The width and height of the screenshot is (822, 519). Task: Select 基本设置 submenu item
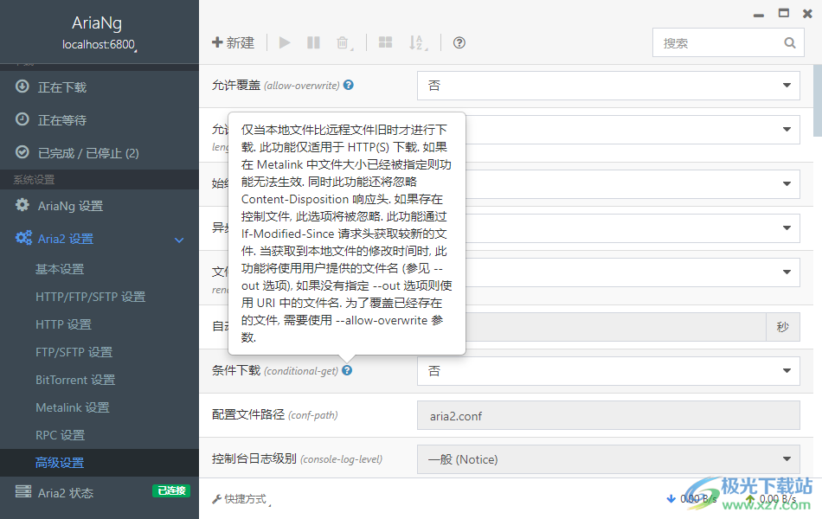[x=60, y=269]
